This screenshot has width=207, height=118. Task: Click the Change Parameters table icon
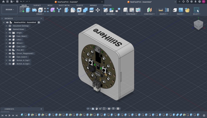point(131,10)
